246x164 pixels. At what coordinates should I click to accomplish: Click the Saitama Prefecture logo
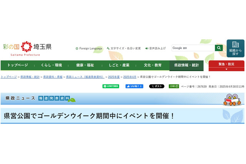pos(27,49)
